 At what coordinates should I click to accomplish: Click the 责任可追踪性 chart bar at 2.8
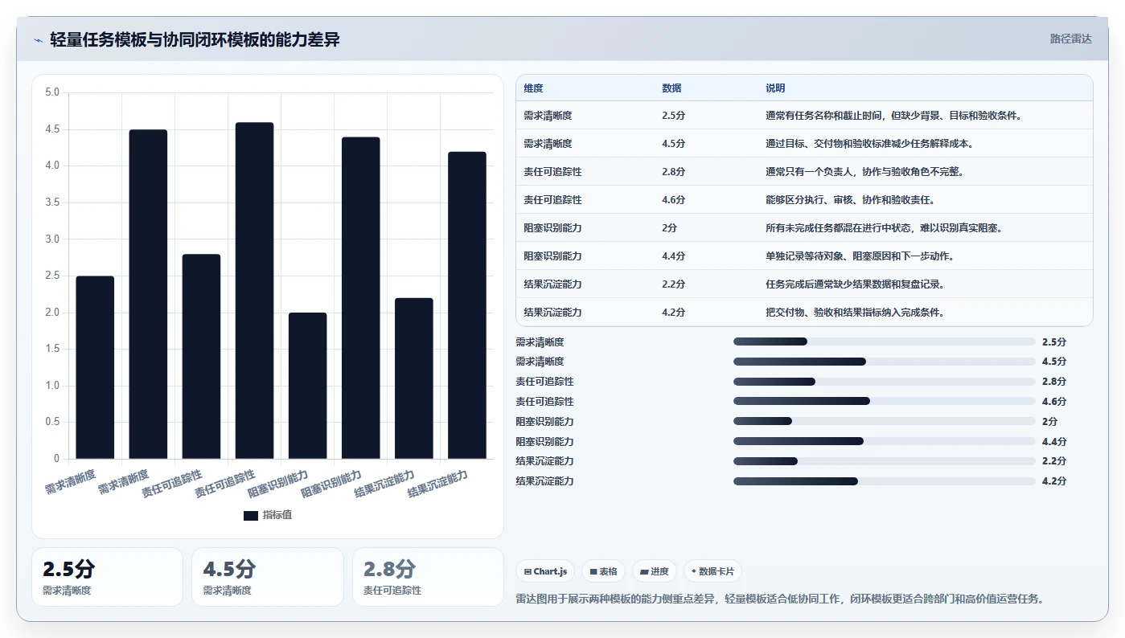tap(201, 356)
